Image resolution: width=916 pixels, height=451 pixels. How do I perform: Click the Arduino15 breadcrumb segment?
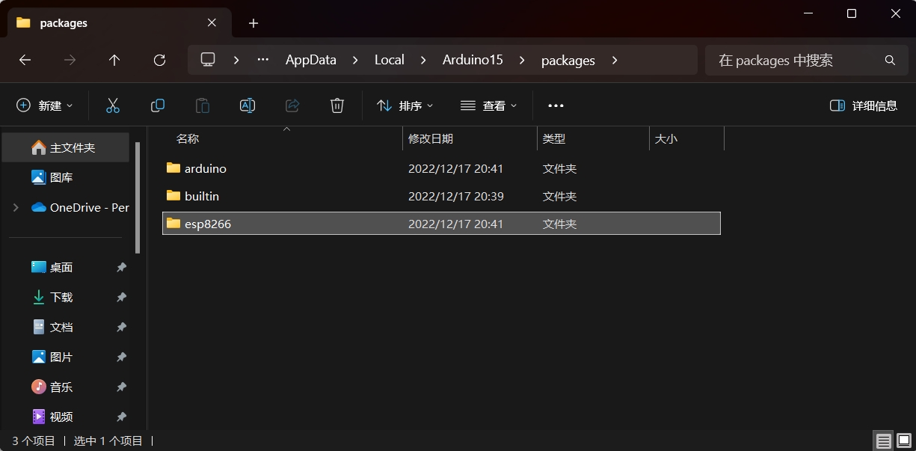pyautogui.click(x=473, y=60)
